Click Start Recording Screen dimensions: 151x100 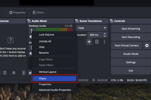tap(131, 37)
